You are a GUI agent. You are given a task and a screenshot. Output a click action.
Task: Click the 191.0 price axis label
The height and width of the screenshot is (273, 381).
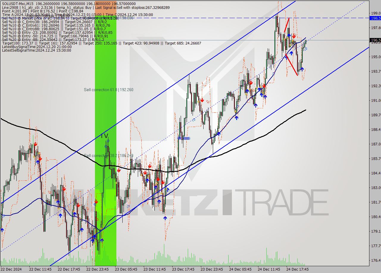376,101
